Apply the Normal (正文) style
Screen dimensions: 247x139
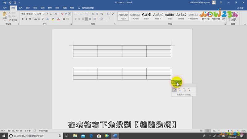tap(123, 16)
